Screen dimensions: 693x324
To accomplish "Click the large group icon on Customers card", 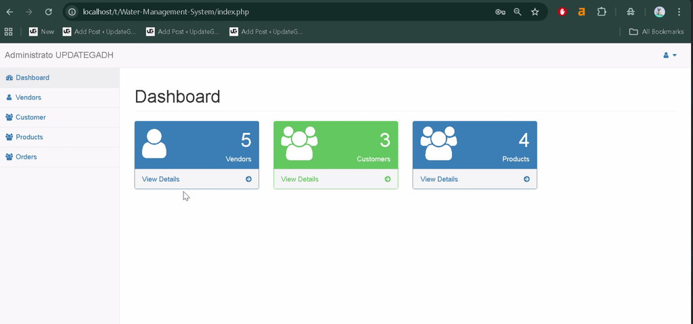I will click(299, 143).
